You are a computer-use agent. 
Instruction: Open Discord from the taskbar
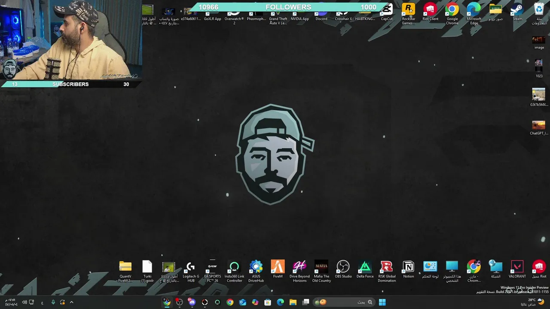[192, 302]
